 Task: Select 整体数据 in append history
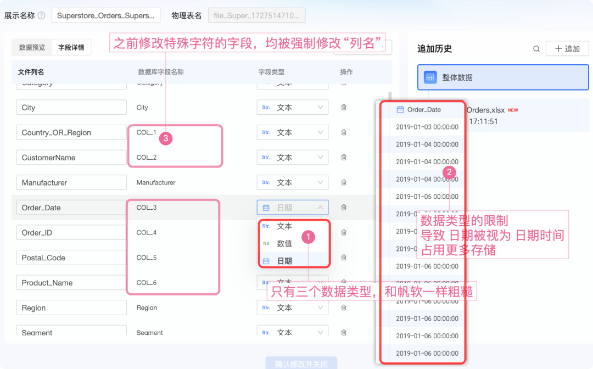[x=502, y=78]
